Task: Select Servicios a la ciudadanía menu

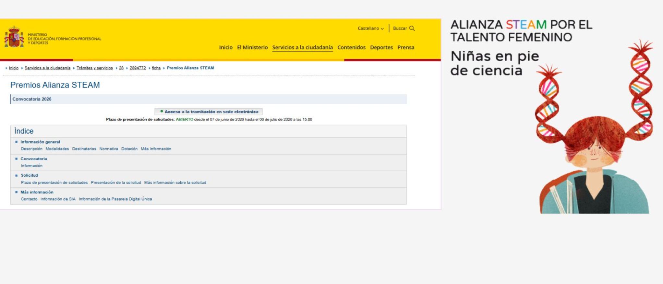Action: 302,47
